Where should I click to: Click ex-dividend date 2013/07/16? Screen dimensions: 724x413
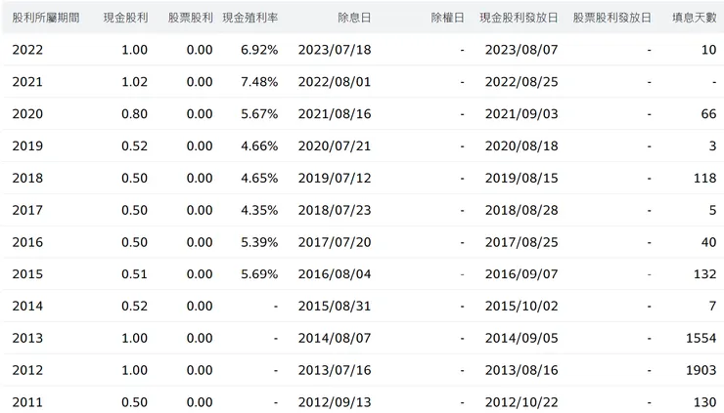point(335,370)
